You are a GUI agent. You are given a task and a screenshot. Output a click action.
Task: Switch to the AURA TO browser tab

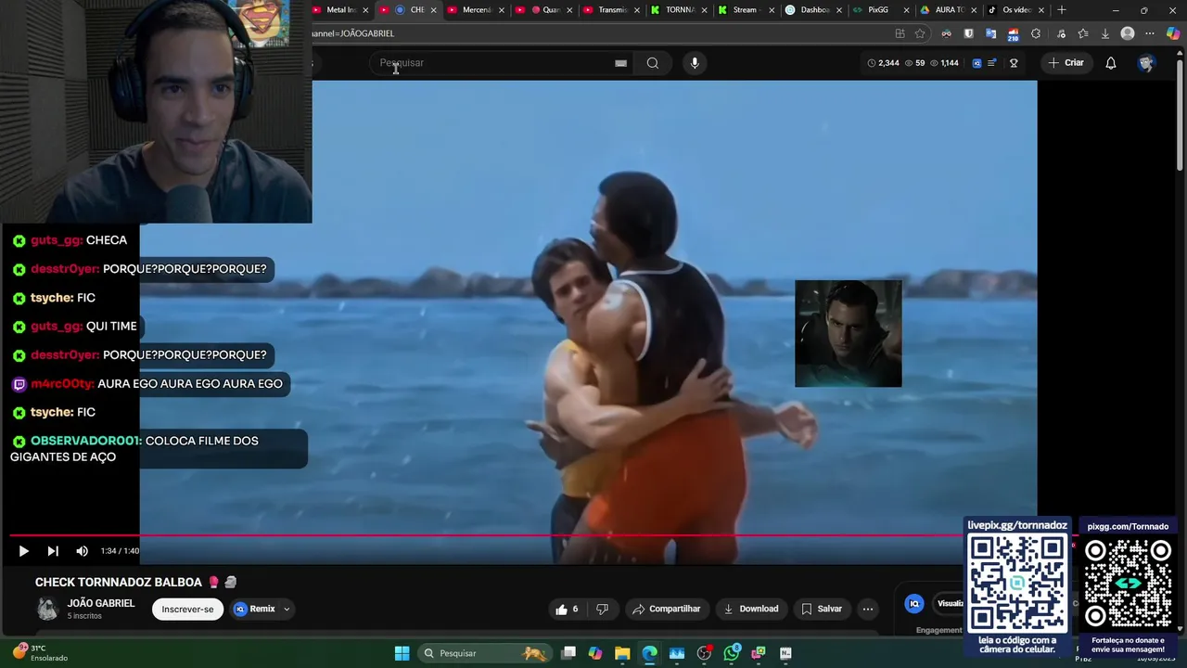click(x=946, y=10)
